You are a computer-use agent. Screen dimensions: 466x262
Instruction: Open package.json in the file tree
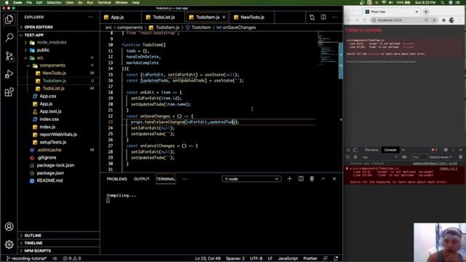pos(59,173)
